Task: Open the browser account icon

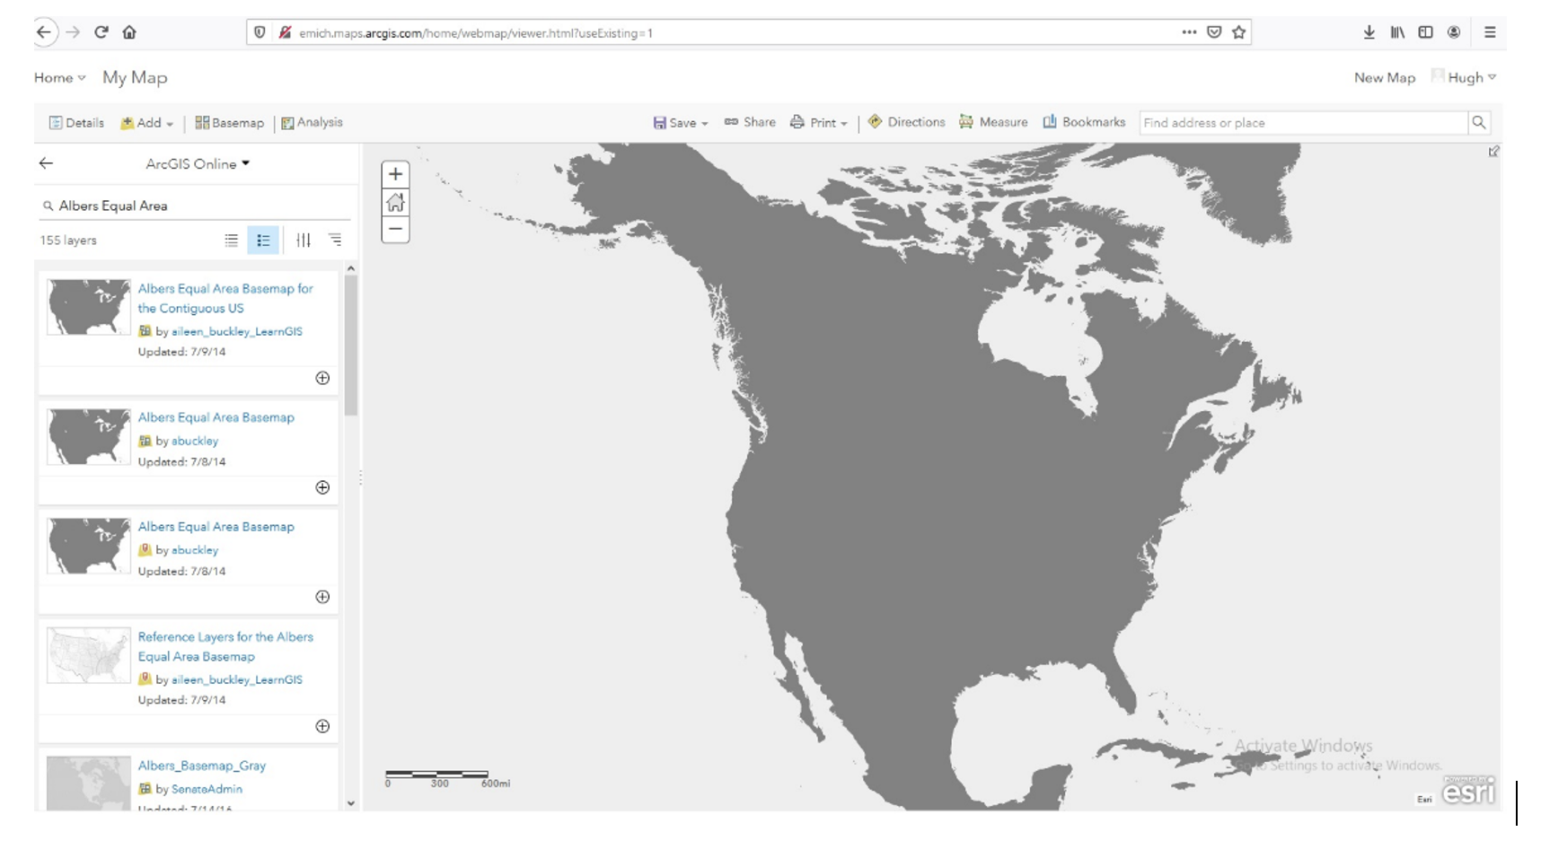Action: [x=1454, y=32]
